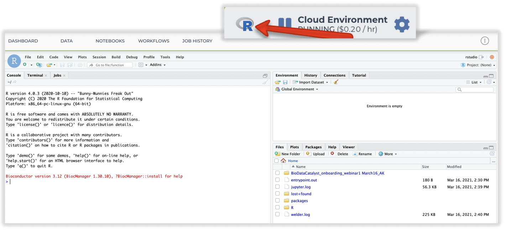Switch the Environment view using List dropdown
The height and width of the screenshot is (236, 507).
(x=474, y=82)
